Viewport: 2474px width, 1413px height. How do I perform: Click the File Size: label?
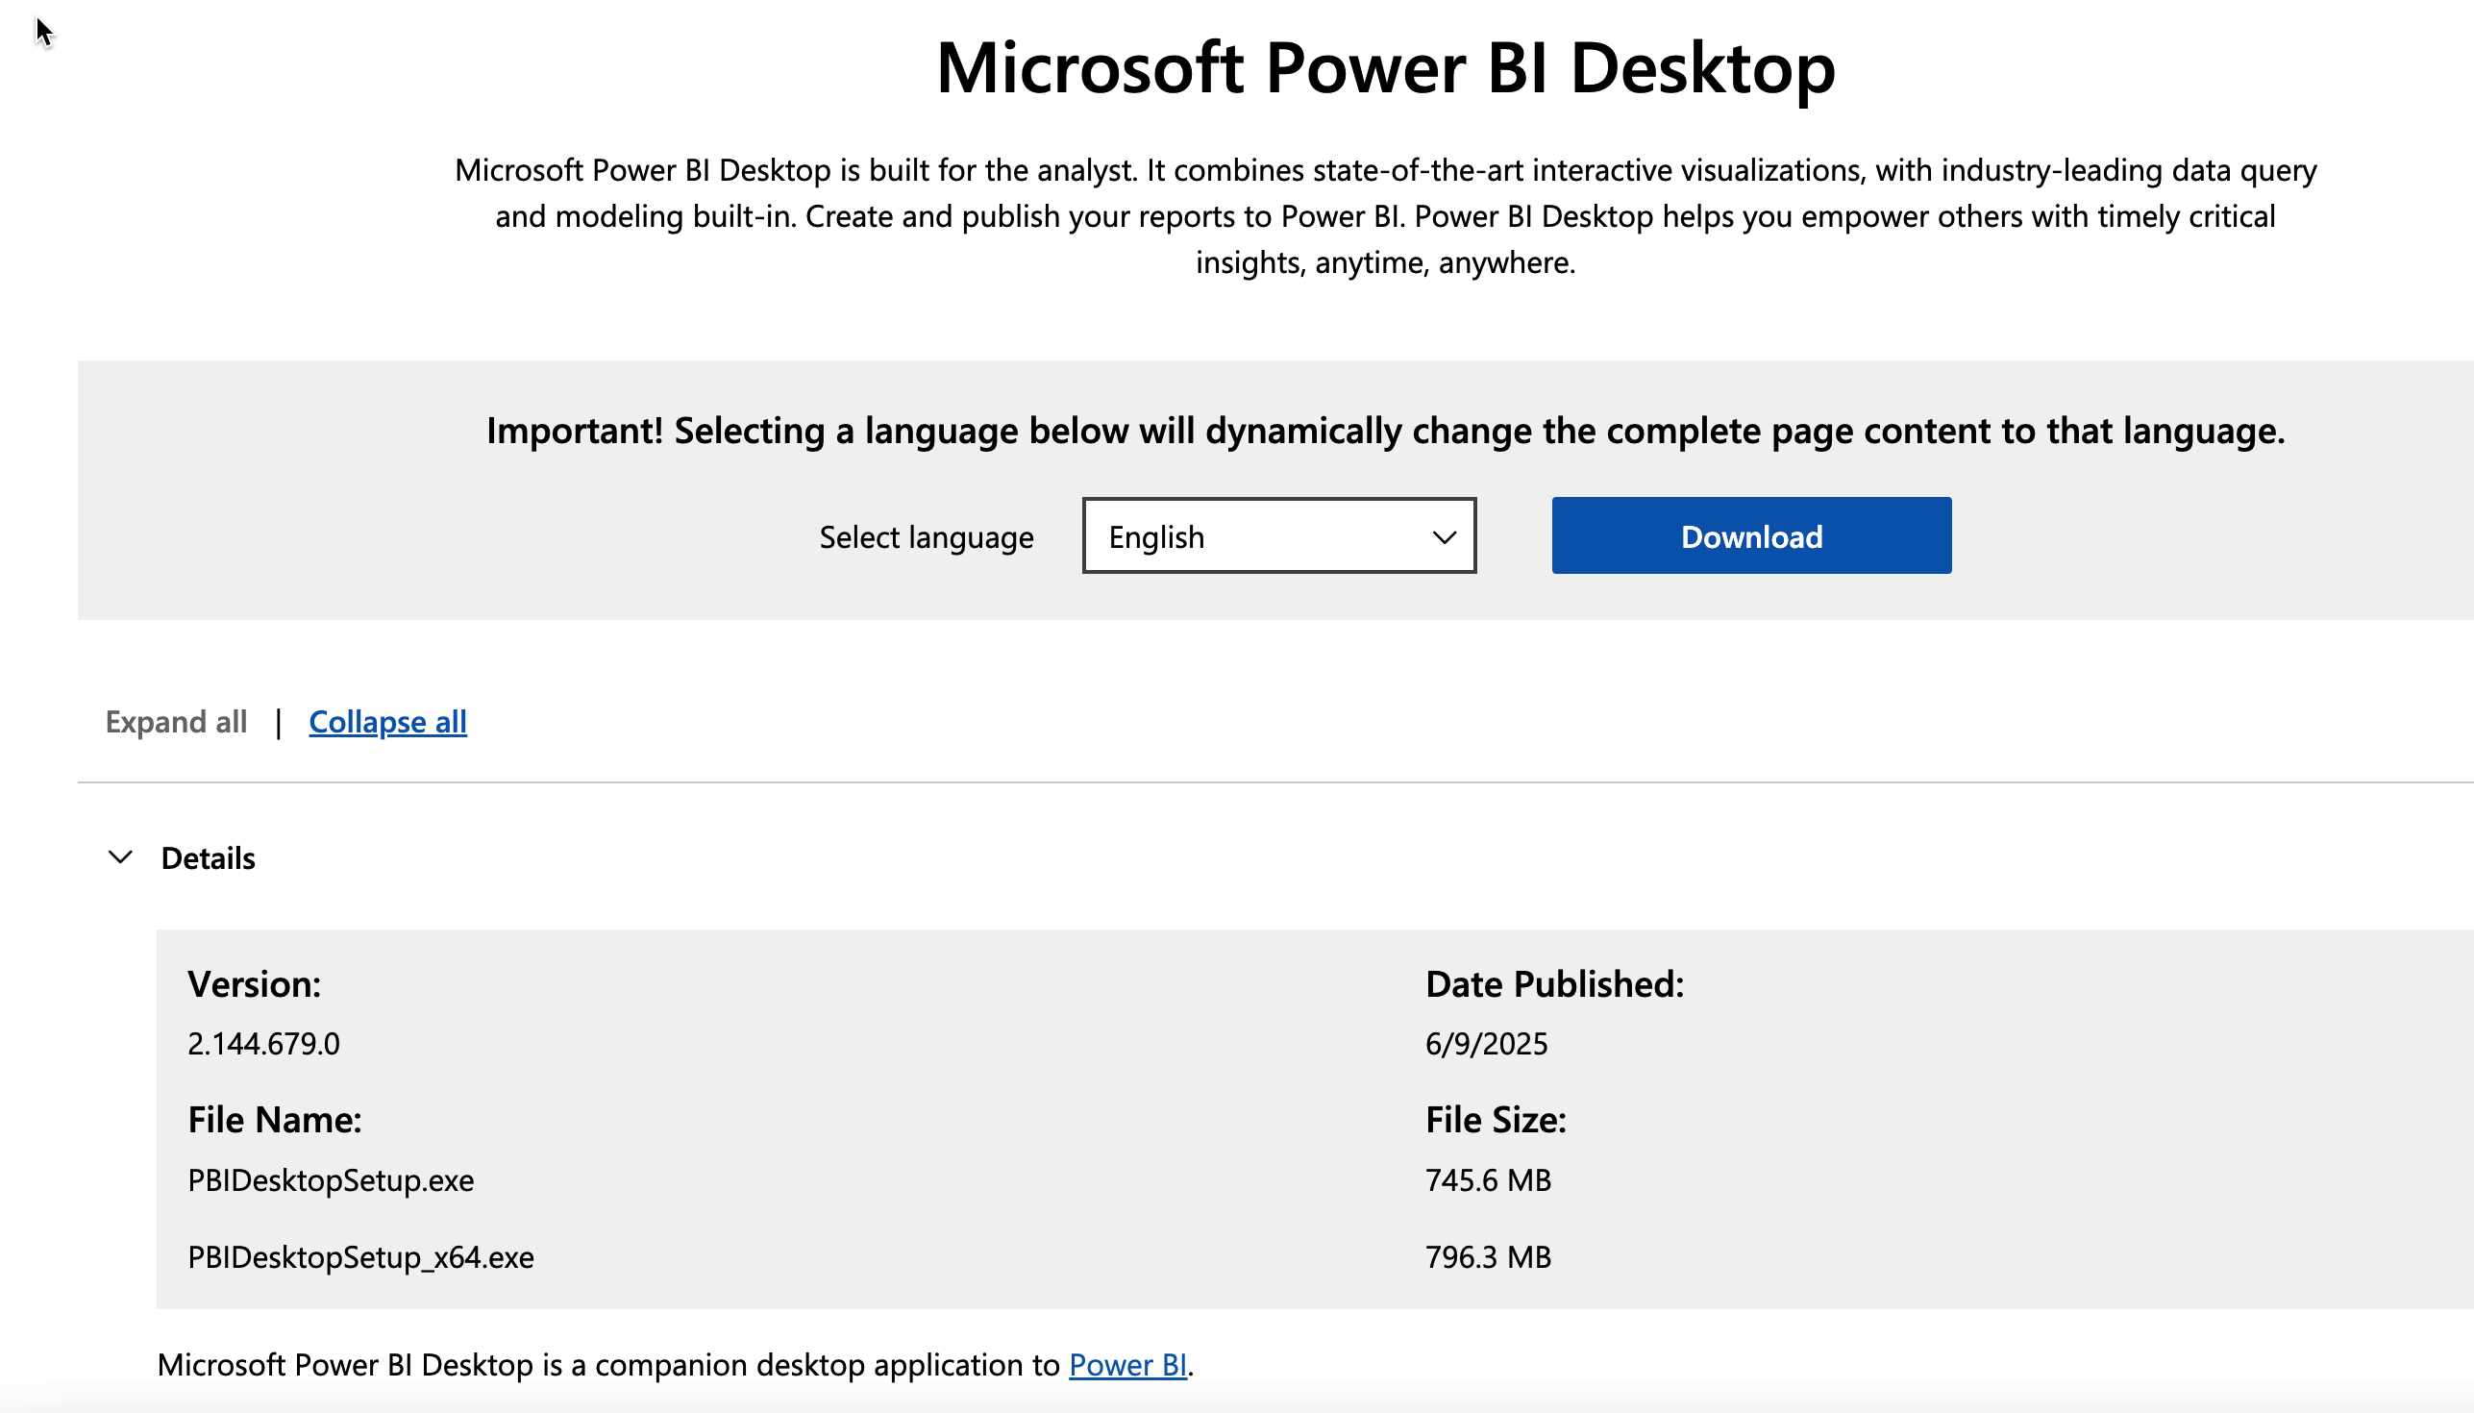point(1496,1120)
